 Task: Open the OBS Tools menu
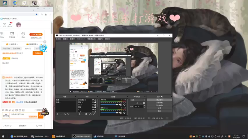[100, 39]
